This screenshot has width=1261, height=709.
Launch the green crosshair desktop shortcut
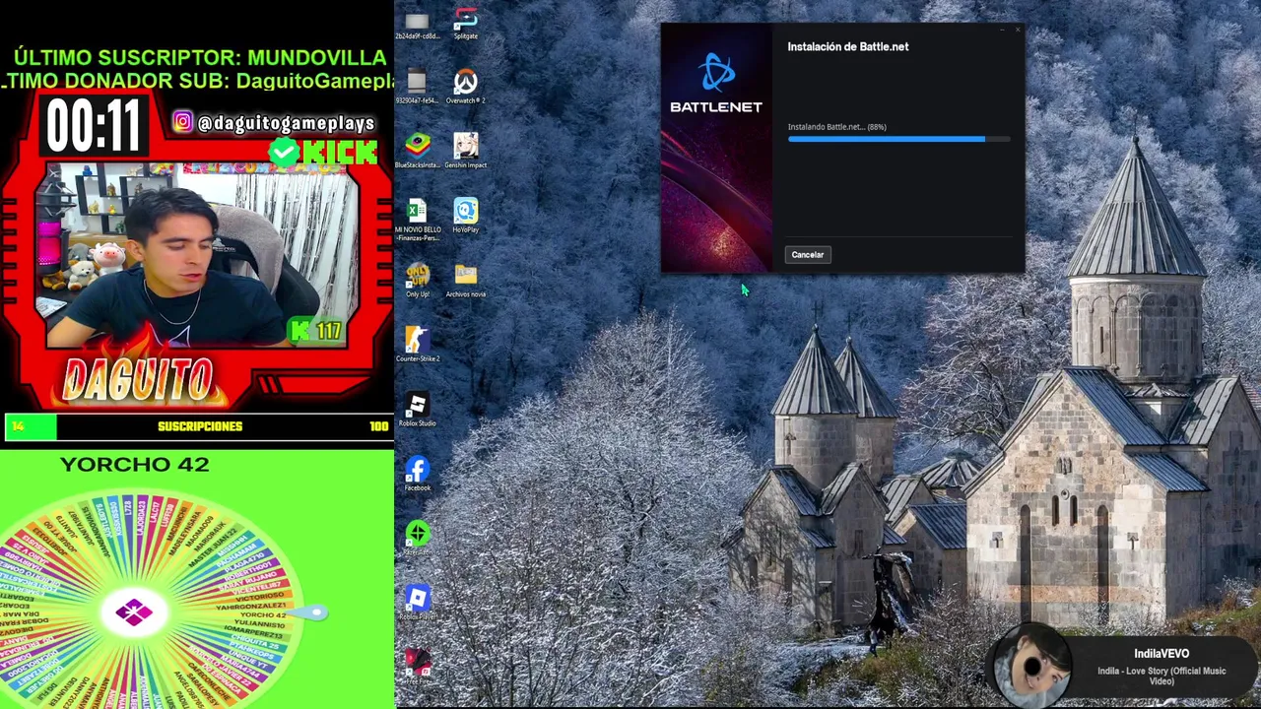418,538
